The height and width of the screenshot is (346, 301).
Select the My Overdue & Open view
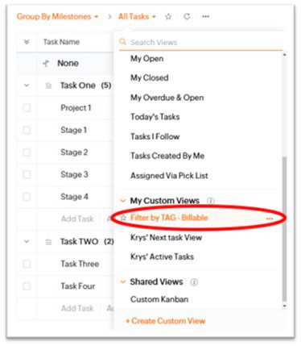(167, 98)
